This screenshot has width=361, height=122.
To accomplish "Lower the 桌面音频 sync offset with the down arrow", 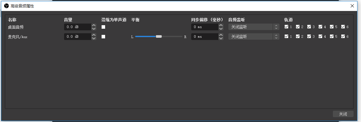I will click(x=221, y=29).
